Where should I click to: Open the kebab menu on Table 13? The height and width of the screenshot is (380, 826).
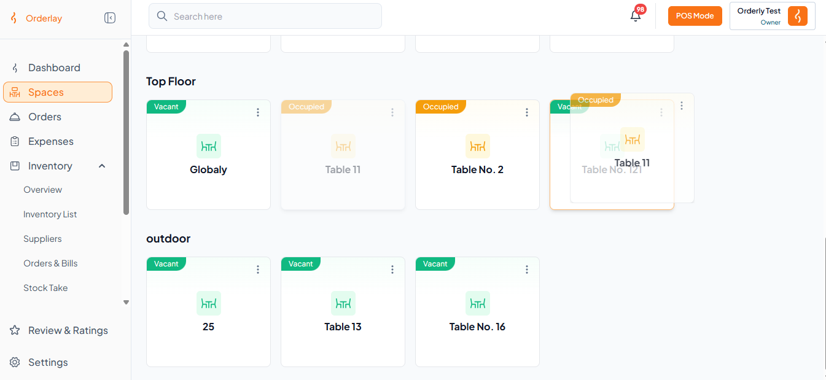[392, 269]
